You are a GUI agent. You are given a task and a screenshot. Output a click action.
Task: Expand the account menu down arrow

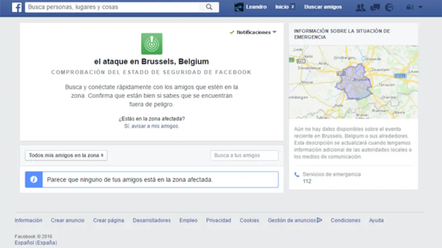(x=420, y=7)
